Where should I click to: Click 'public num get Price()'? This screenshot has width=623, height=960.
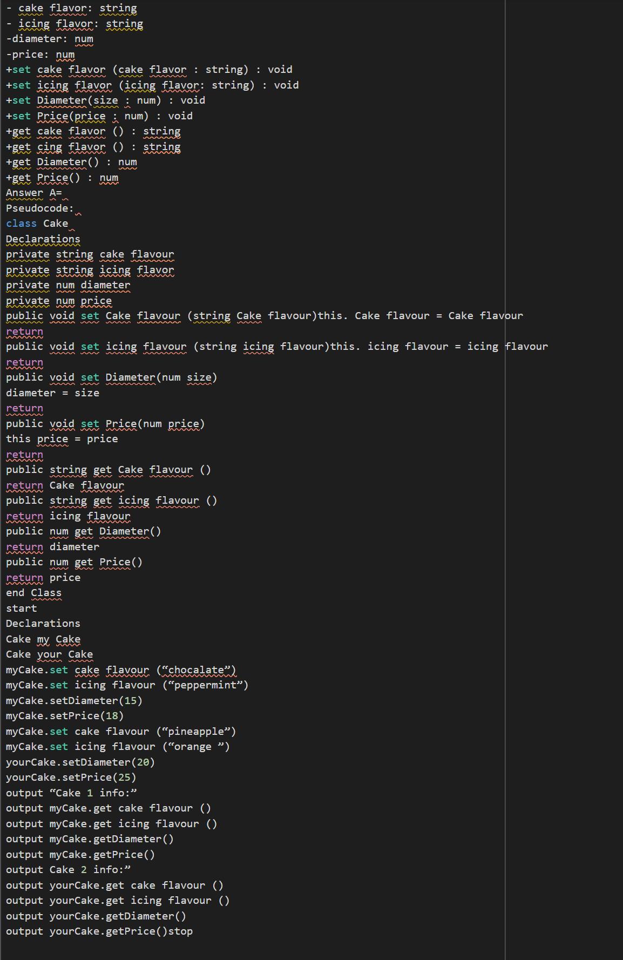coord(75,562)
